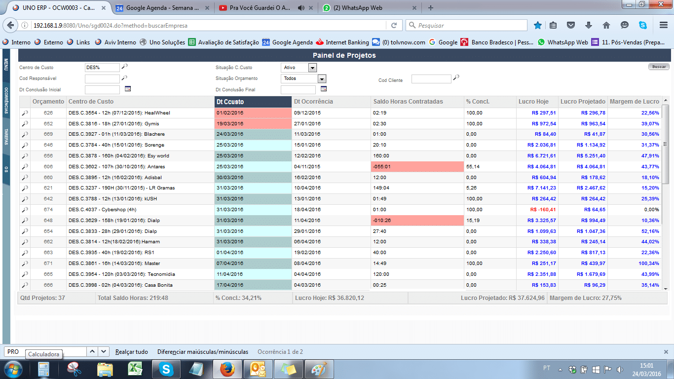This screenshot has height=379, width=674.
Task: Expand the Situação Orçamento dropdown
Action: point(321,78)
